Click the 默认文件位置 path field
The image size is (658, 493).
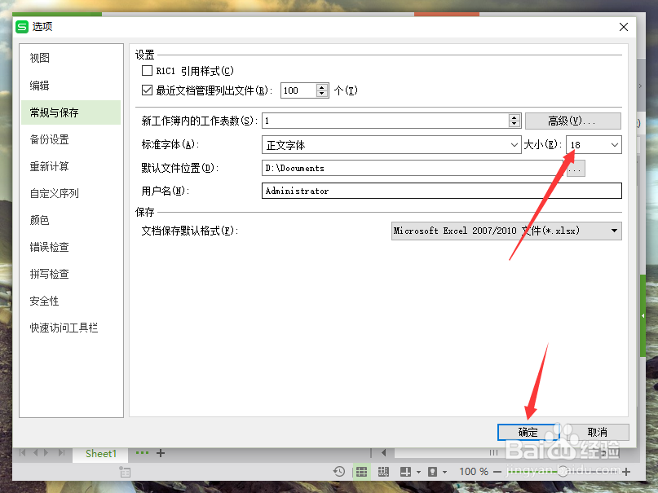pos(413,168)
